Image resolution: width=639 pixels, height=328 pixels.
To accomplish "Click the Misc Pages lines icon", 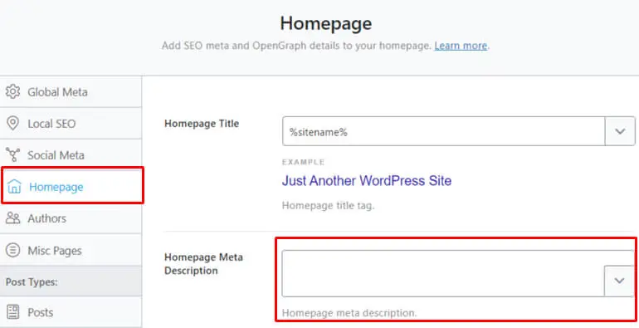I will click(12, 250).
